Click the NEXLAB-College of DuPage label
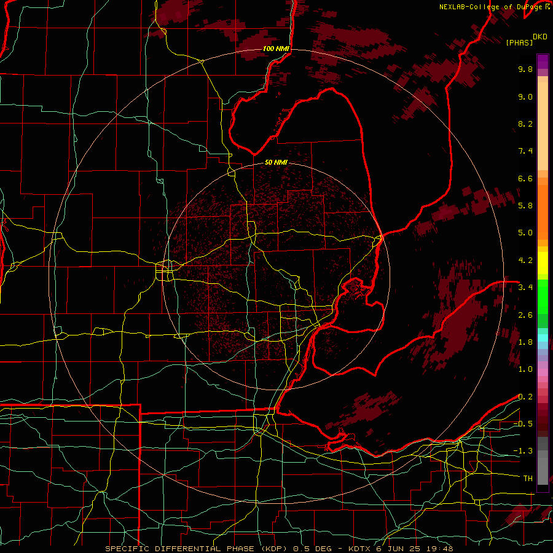Viewport: 553px width, 553px height. [x=492, y=7]
